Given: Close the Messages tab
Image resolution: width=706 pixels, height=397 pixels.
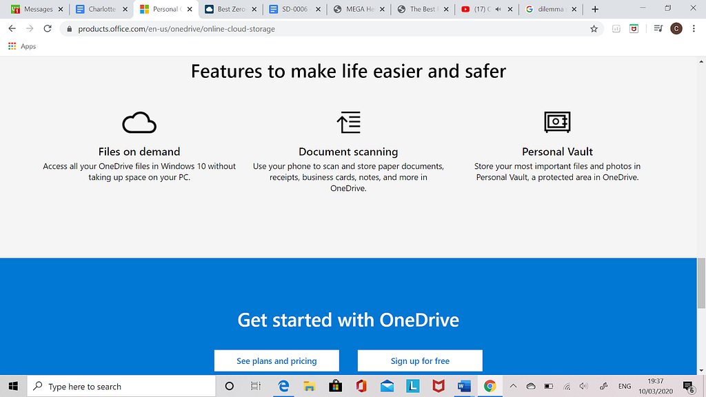Looking at the screenshot, I should pos(61,9).
